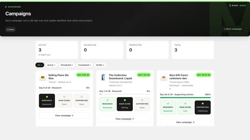Open the RANKMORE brand link at top left
This screenshot has height=140, width=250.
pyautogui.click(x=13, y=7)
